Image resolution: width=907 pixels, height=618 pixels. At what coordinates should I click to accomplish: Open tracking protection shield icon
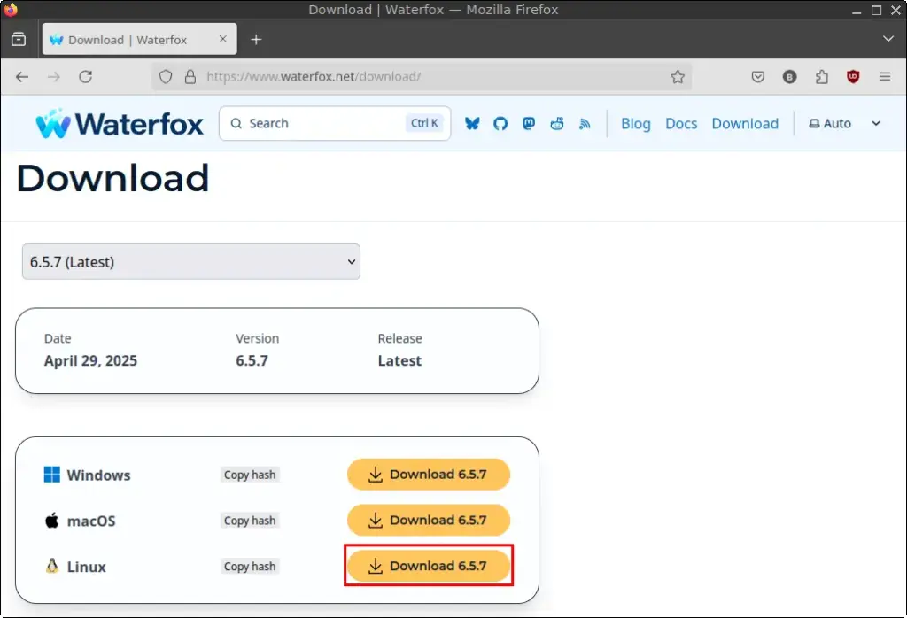click(166, 77)
